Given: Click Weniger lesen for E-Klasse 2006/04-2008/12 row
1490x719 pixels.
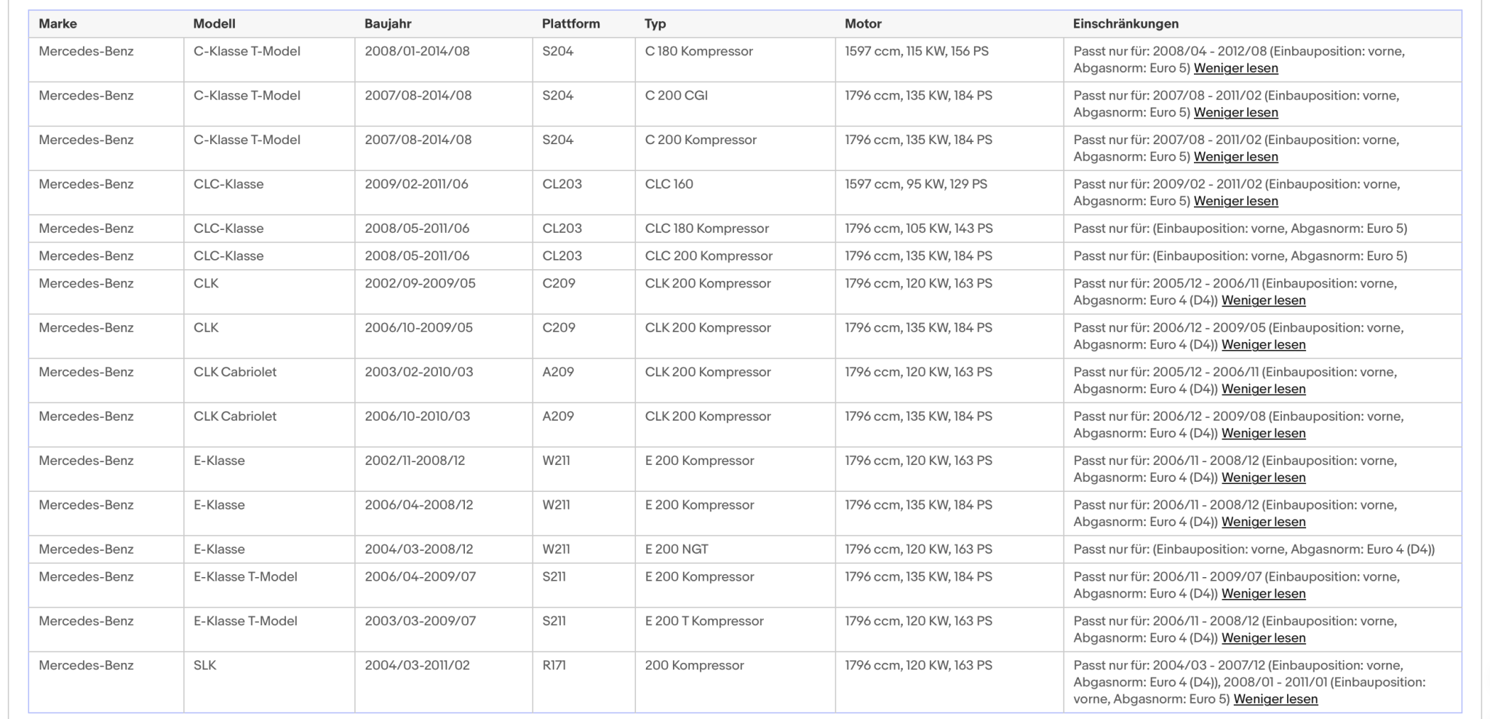Looking at the screenshot, I should pyautogui.click(x=1263, y=523).
